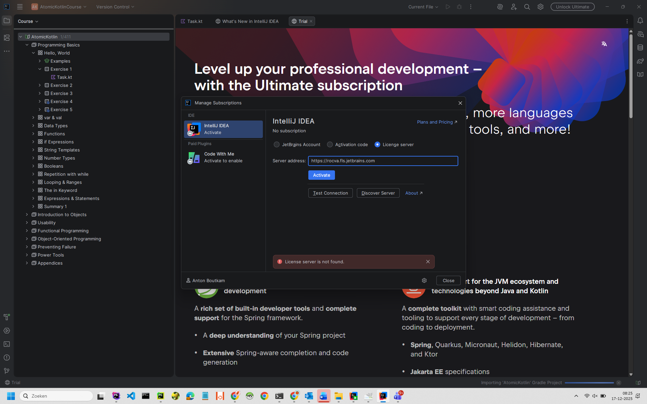This screenshot has height=404, width=647.
Task: Expand the Exercise 2 tree node
Action: point(40,85)
